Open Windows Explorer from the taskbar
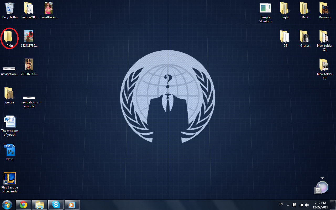This screenshot has height=210, width=336. [x=40, y=204]
